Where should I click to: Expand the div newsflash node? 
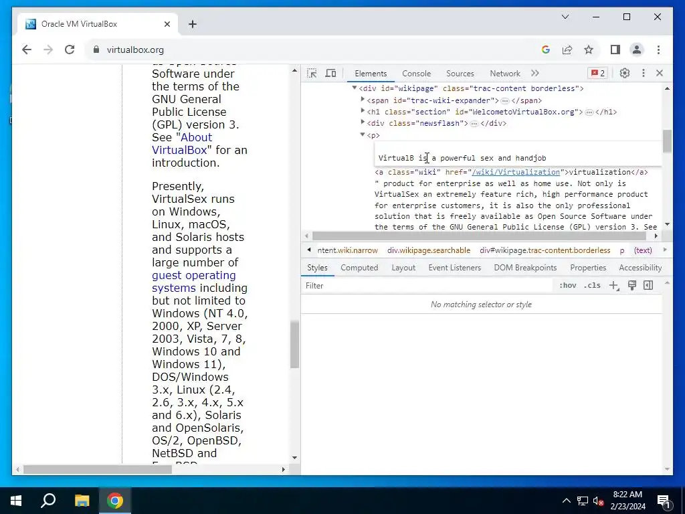tap(363, 122)
